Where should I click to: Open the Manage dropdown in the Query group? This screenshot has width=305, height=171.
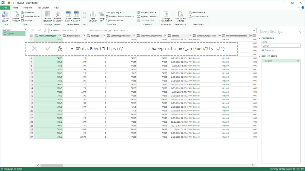[28, 20]
